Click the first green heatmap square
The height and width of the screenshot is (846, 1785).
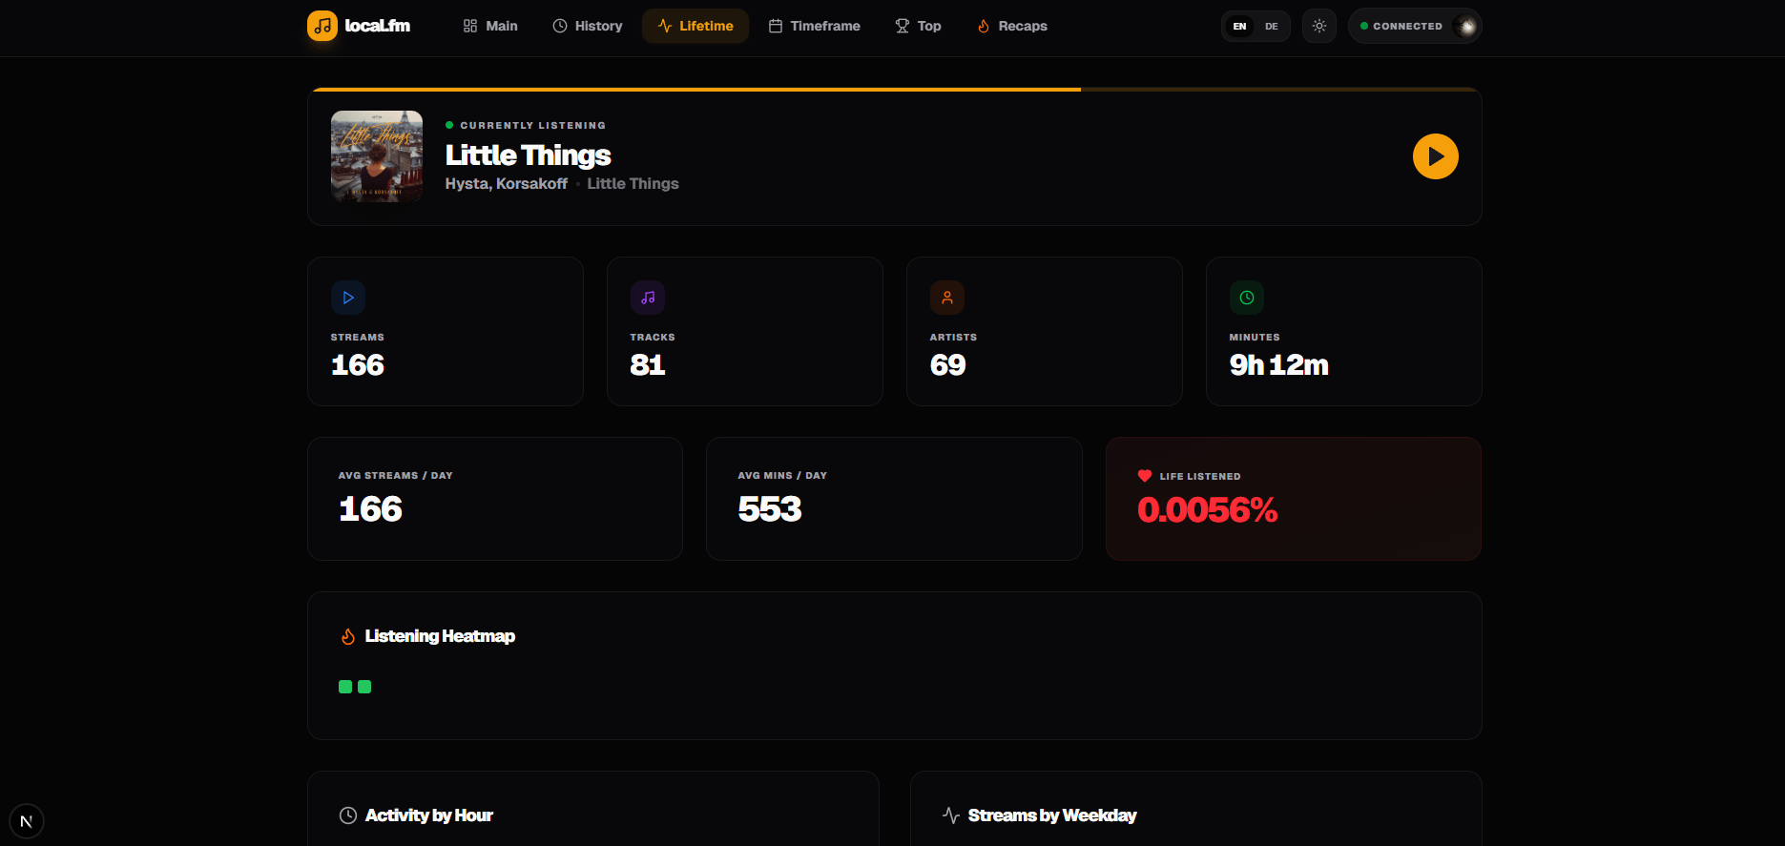click(345, 687)
